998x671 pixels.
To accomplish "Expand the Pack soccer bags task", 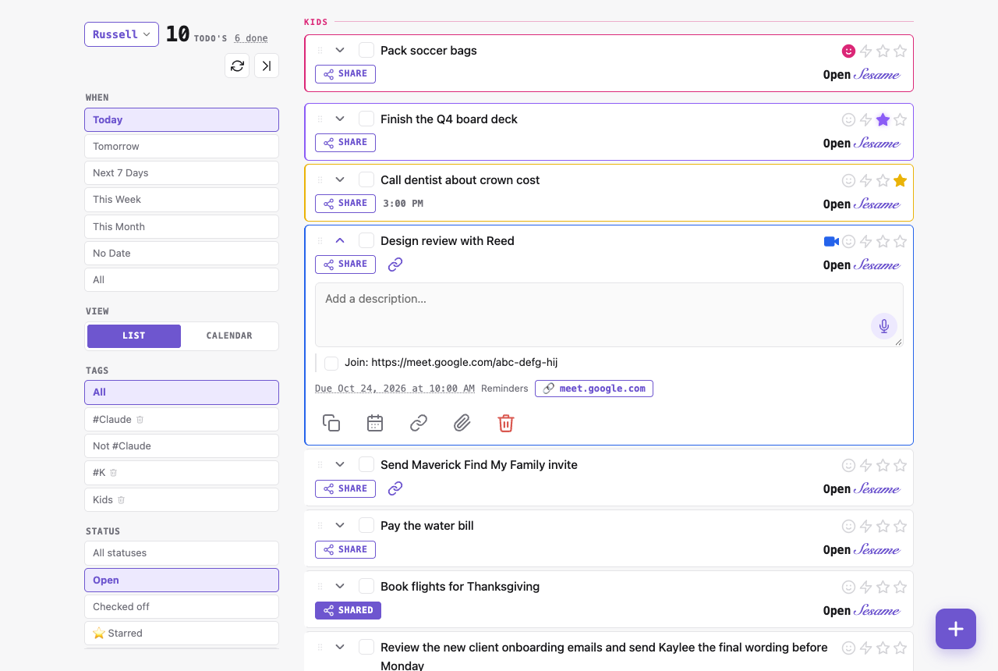I will [x=340, y=51].
